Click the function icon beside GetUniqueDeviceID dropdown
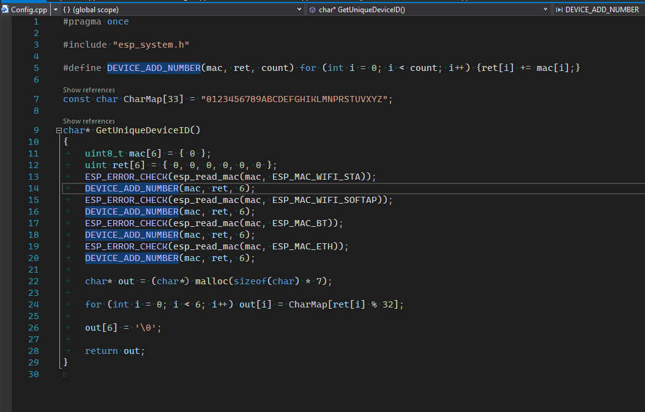Screen dimensions: 645x412 pos(312,10)
